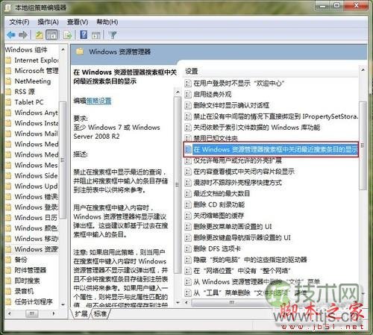The width and height of the screenshot is (373, 335).
Task: Select policy 隐藏"我的电脑"中的这些指定的驱动器
Action: point(246,260)
